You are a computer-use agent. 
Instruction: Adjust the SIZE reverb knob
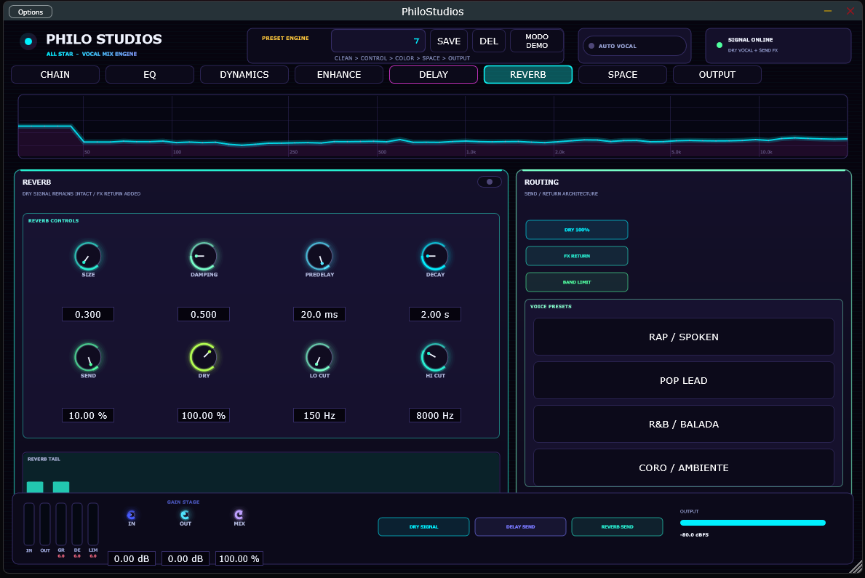tap(88, 256)
